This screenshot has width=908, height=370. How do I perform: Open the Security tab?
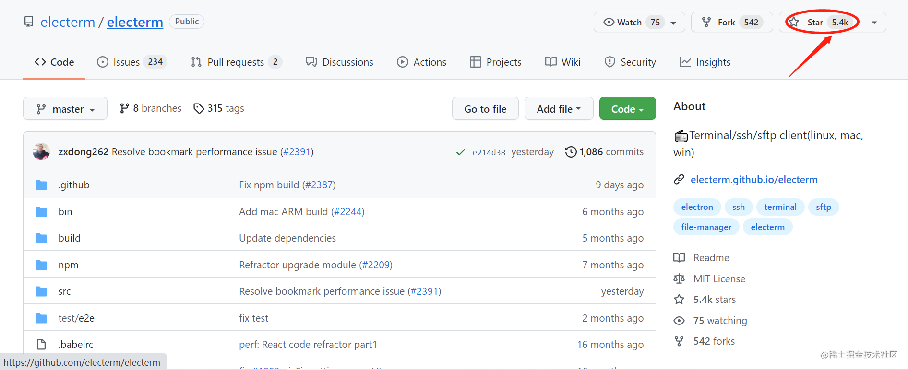pyautogui.click(x=630, y=62)
